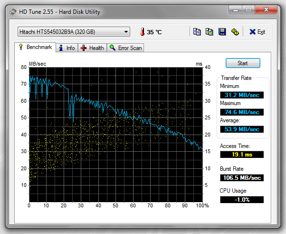Viewport: 286px width, 234px height.
Task: Click the HD Tune 2.55 window title
Action: pyautogui.click(x=60, y=12)
